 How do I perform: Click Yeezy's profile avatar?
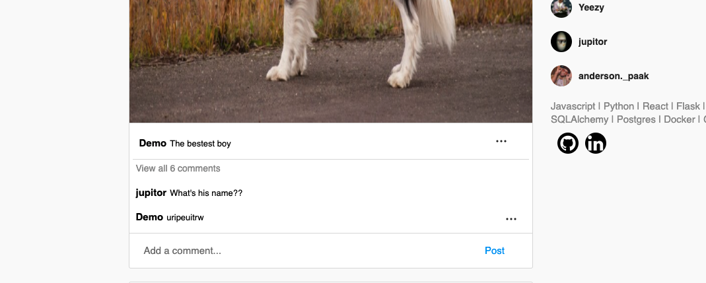(561, 7)
